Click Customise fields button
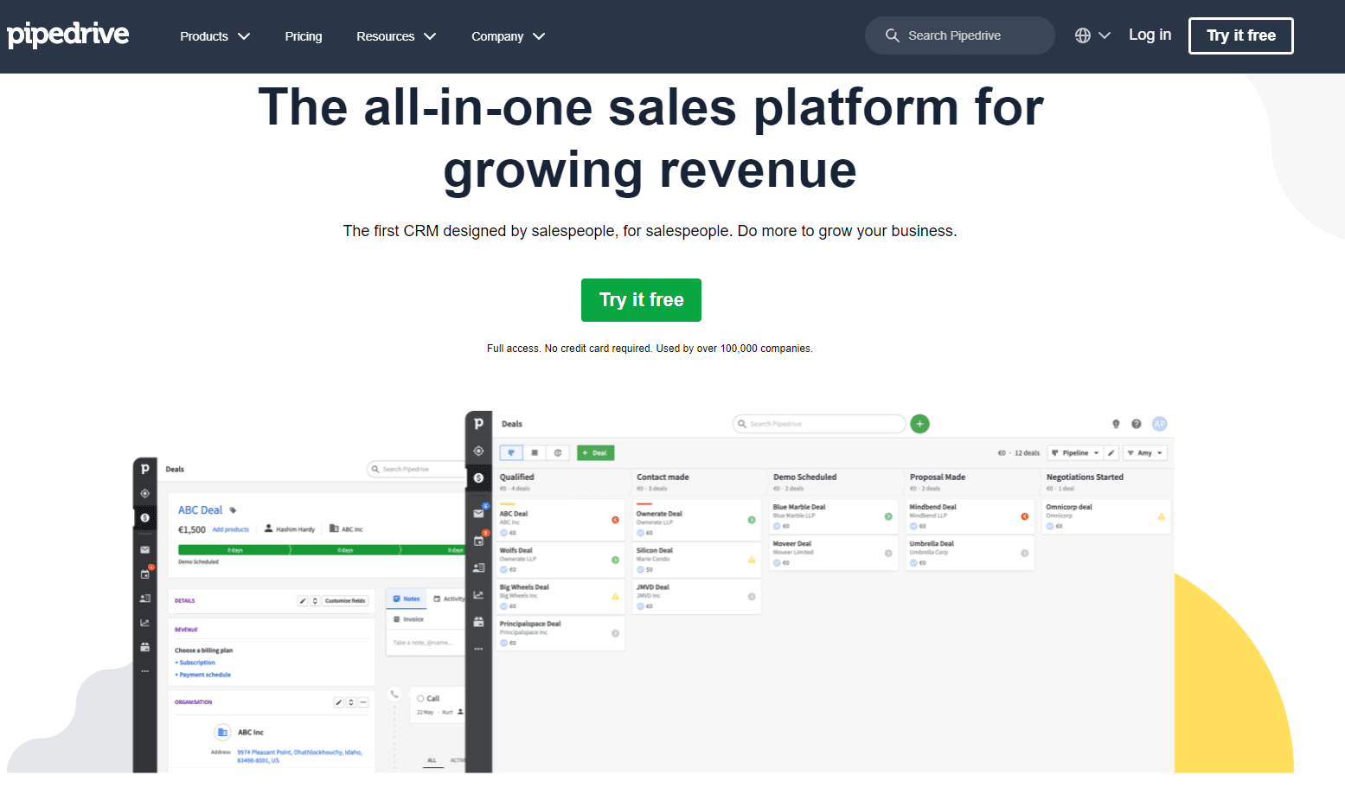 point(345,600)
